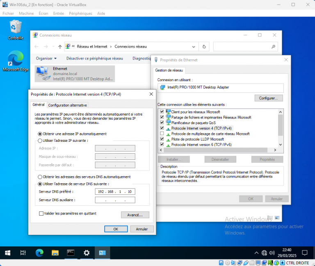The image size is (315, 266).
Task: Open File Explorer from the taskbar
Action: pos(55,253)
